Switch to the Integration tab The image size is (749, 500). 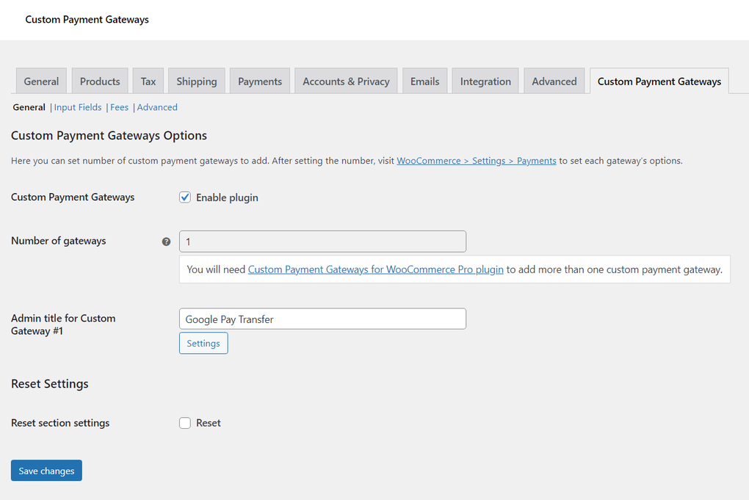click(485, 81)
